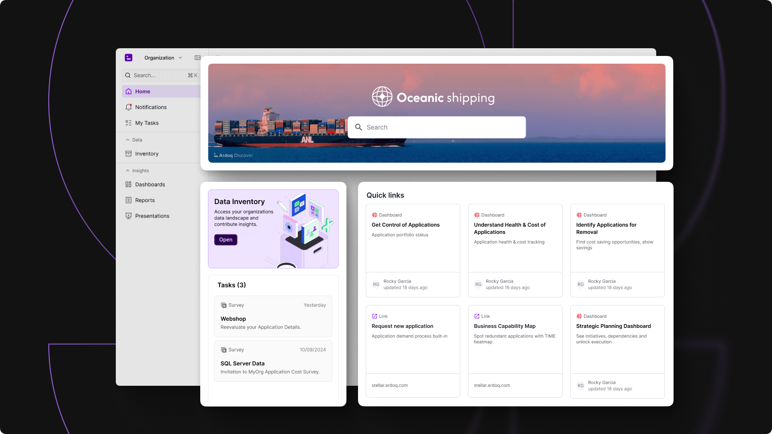Click the My Tasks list icon
The height and width of the screenshot is (434, 772).
pyautogui.click(x=128, y=123)
